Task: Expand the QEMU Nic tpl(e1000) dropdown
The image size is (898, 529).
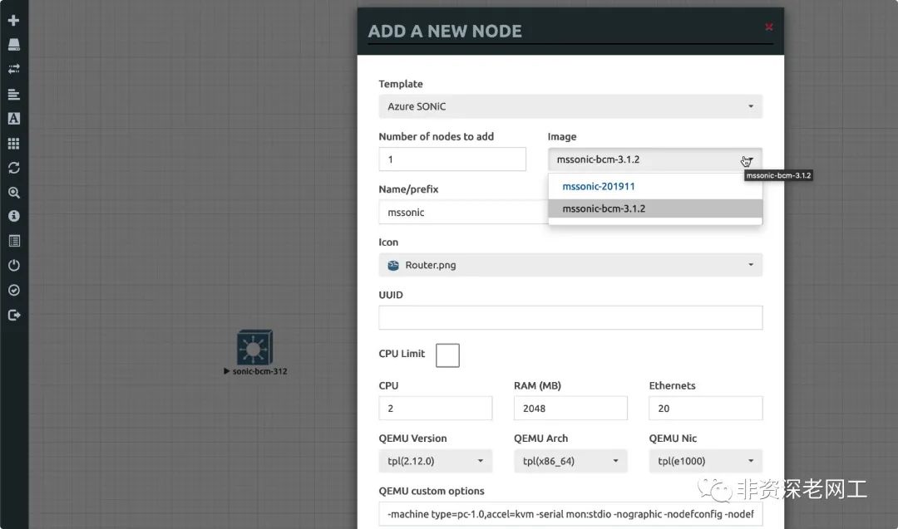Action: [706, 461]
